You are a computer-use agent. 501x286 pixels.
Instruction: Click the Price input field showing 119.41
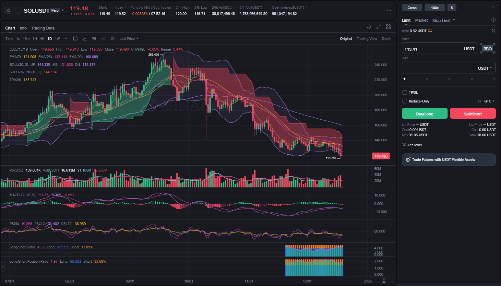[439, 49]
